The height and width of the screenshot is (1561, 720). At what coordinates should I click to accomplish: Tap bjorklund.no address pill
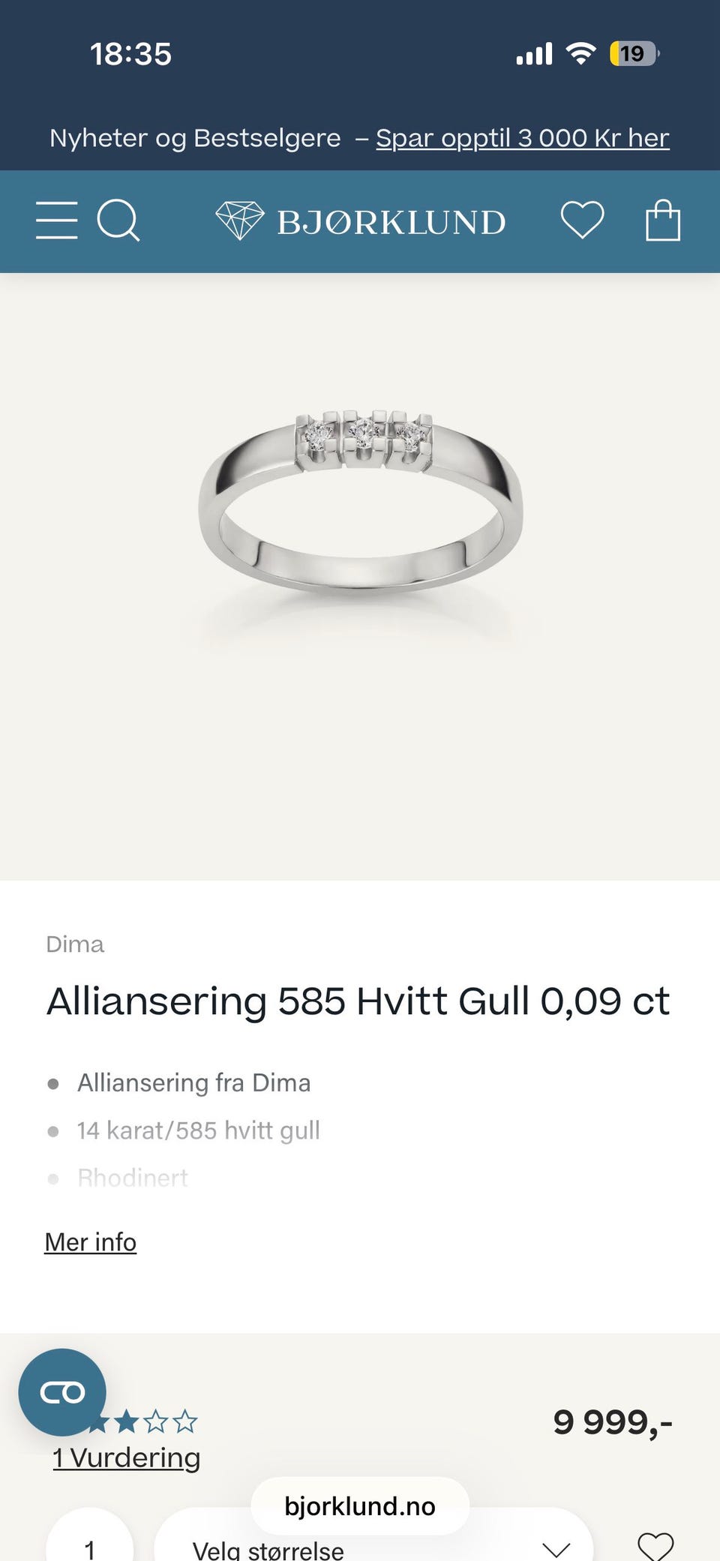coord(360,1506)
